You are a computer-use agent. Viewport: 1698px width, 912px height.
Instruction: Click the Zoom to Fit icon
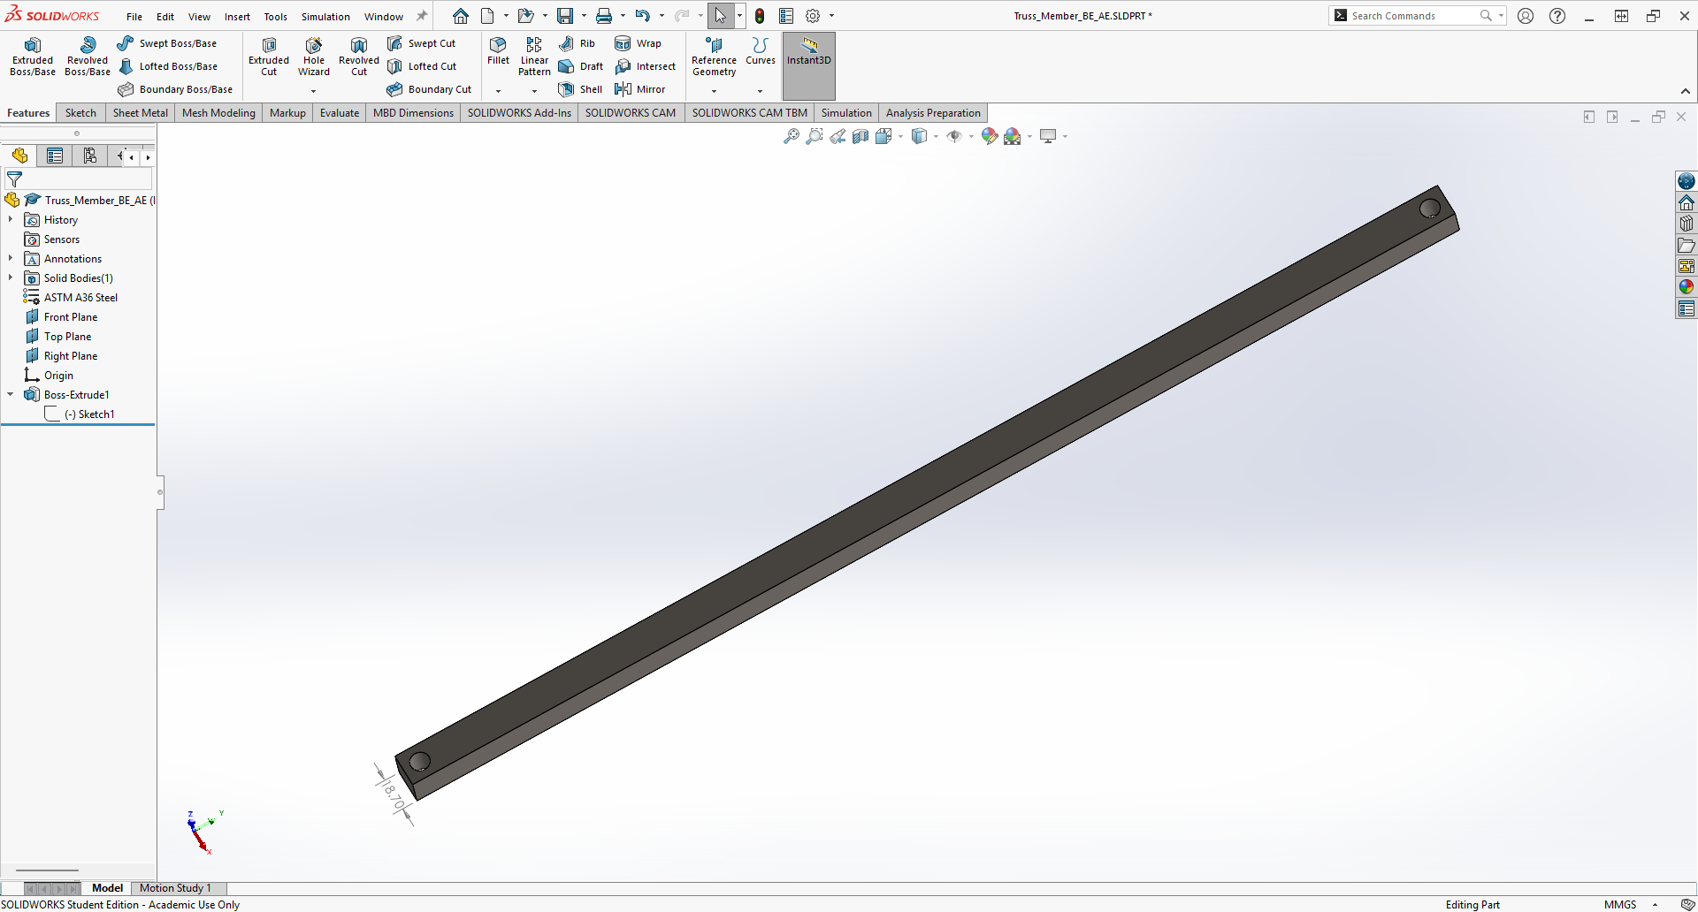click(792, 136)
